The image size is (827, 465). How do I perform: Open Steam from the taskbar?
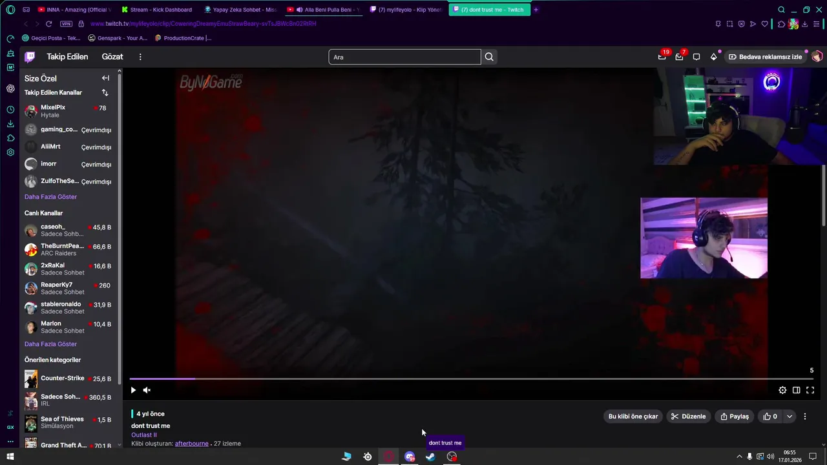[430, 457]
